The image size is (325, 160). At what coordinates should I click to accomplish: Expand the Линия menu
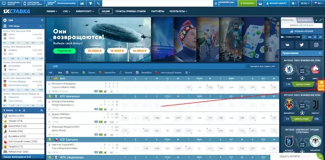(52, 11)
